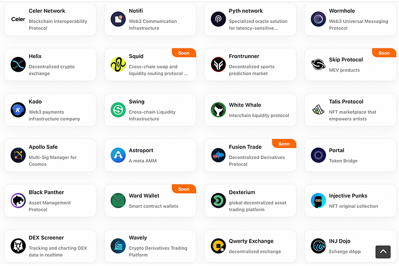Click the Pyth network logo icon
The image size is (399, 266).
pos(218,19)
